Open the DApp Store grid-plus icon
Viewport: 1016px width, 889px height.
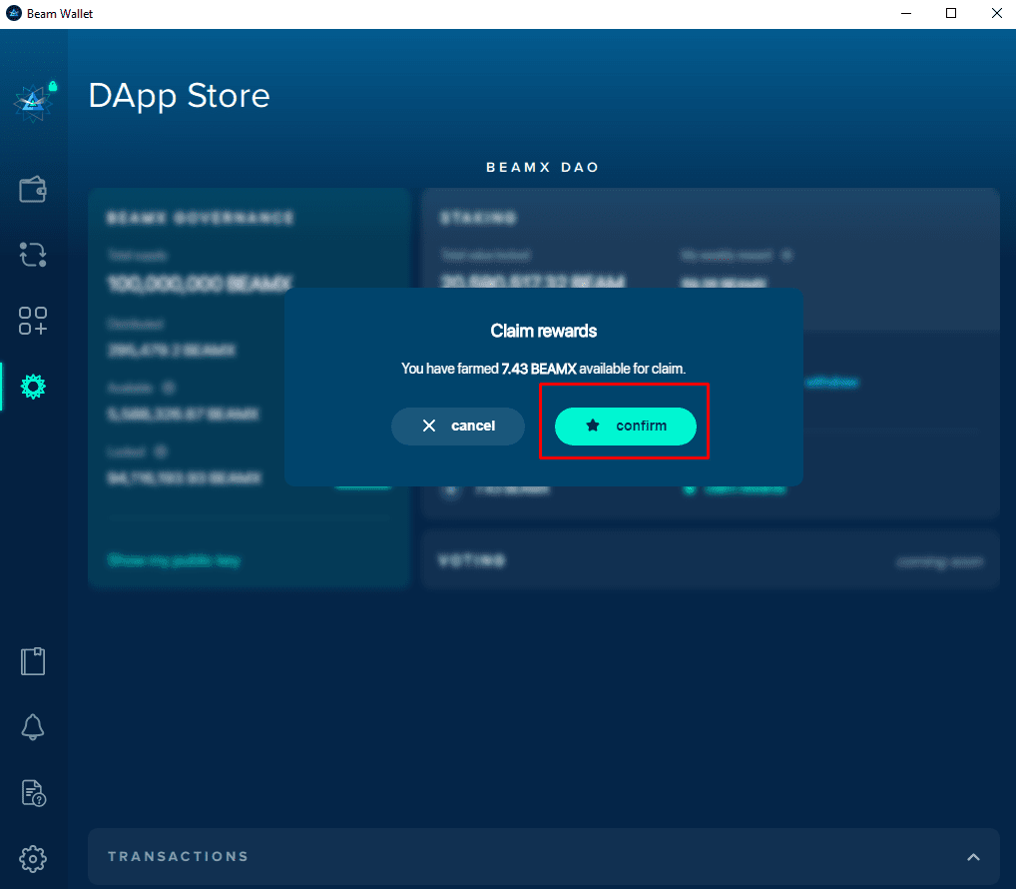tap(33, 321)
